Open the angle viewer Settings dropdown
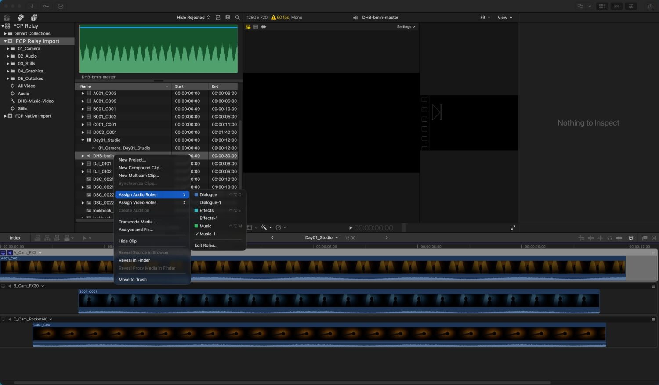 [406, 27]
